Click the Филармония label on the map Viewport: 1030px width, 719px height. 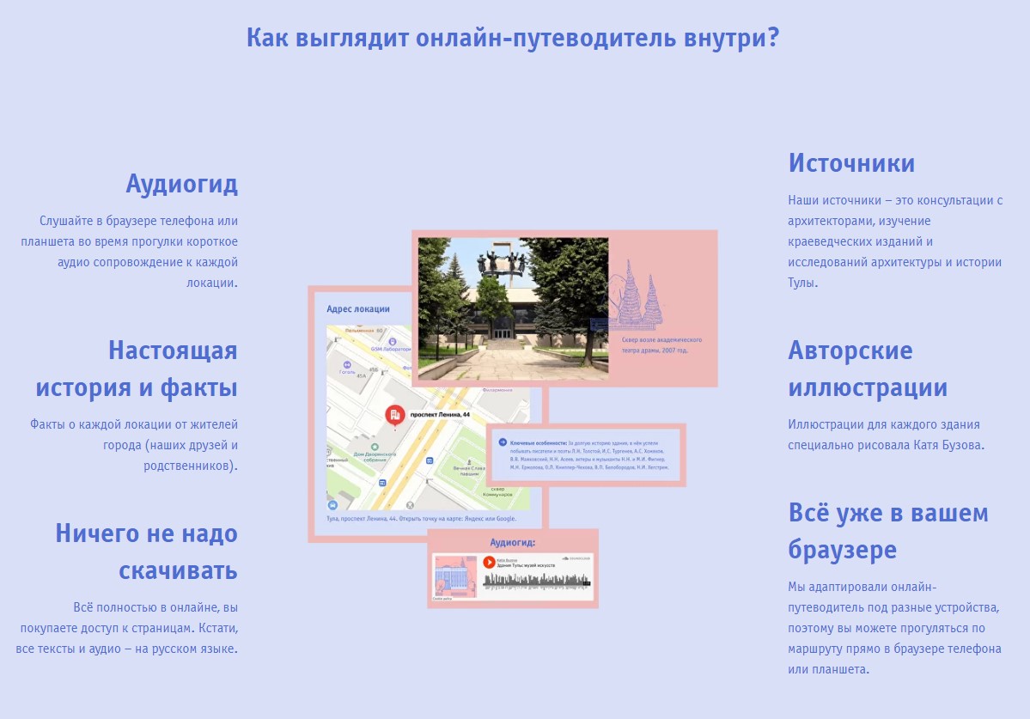pos(497,390)
